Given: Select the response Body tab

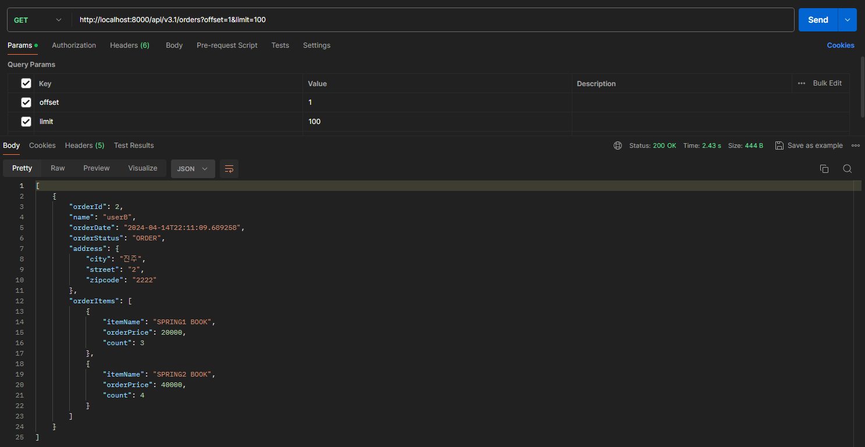Looking at the screenshot, I should (11, 146).
